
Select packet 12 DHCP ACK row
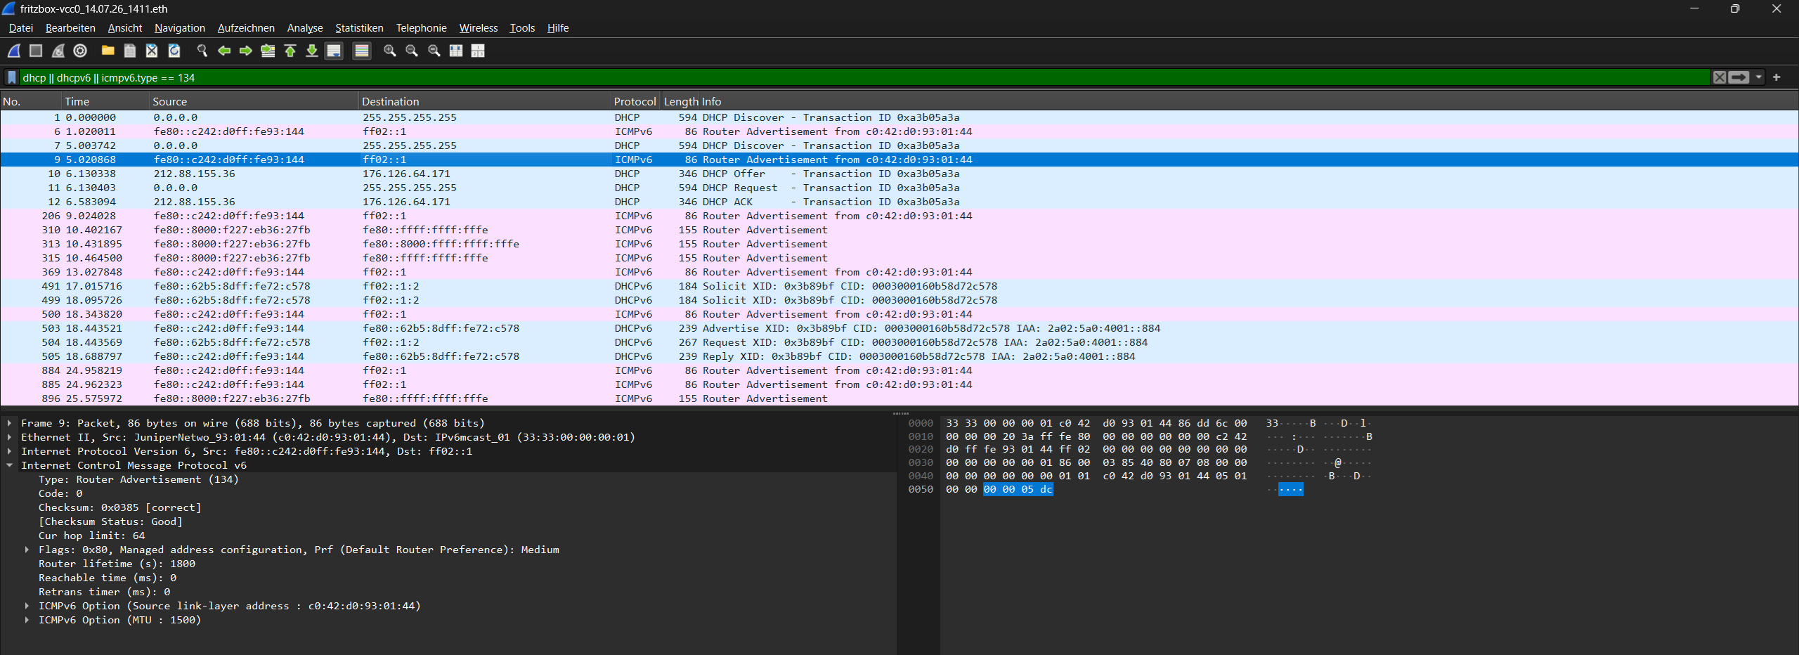click(899, 202)
